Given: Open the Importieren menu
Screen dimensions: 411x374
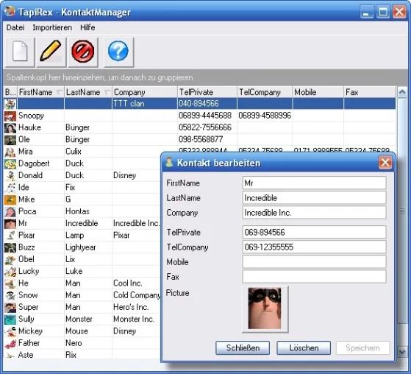Looking at the screenshot, I should click(x=52, y=27).
